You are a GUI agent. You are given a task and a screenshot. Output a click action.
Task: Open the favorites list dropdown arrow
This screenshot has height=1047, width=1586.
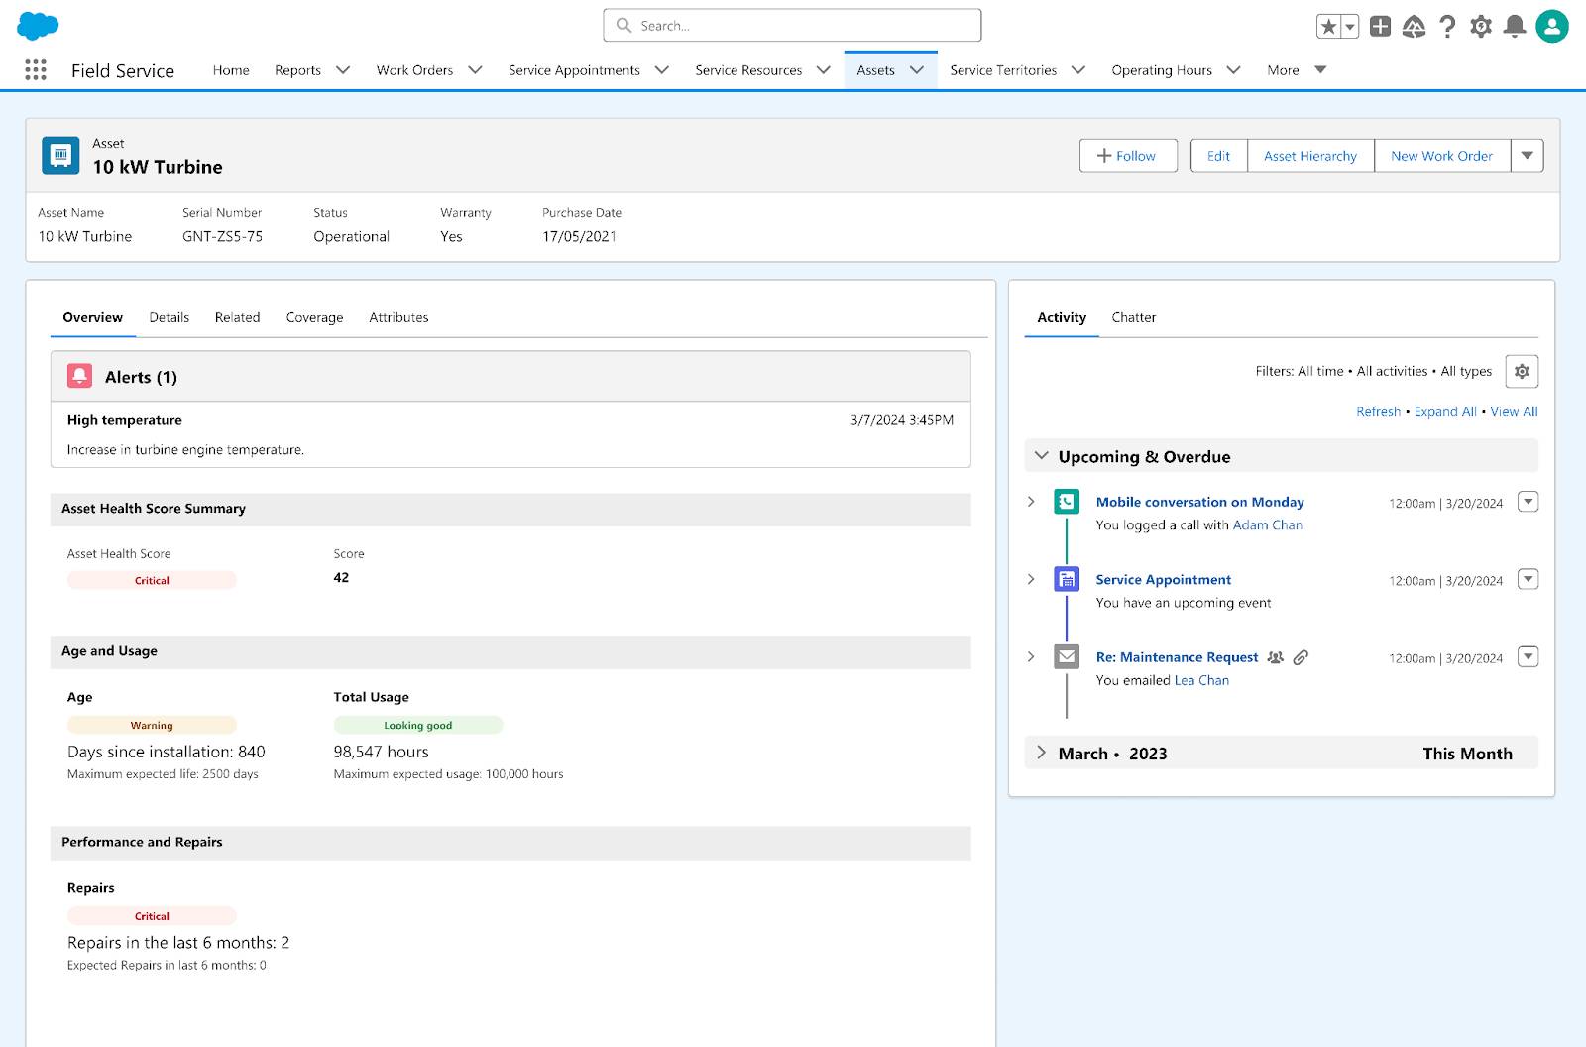pos(1350,27)
